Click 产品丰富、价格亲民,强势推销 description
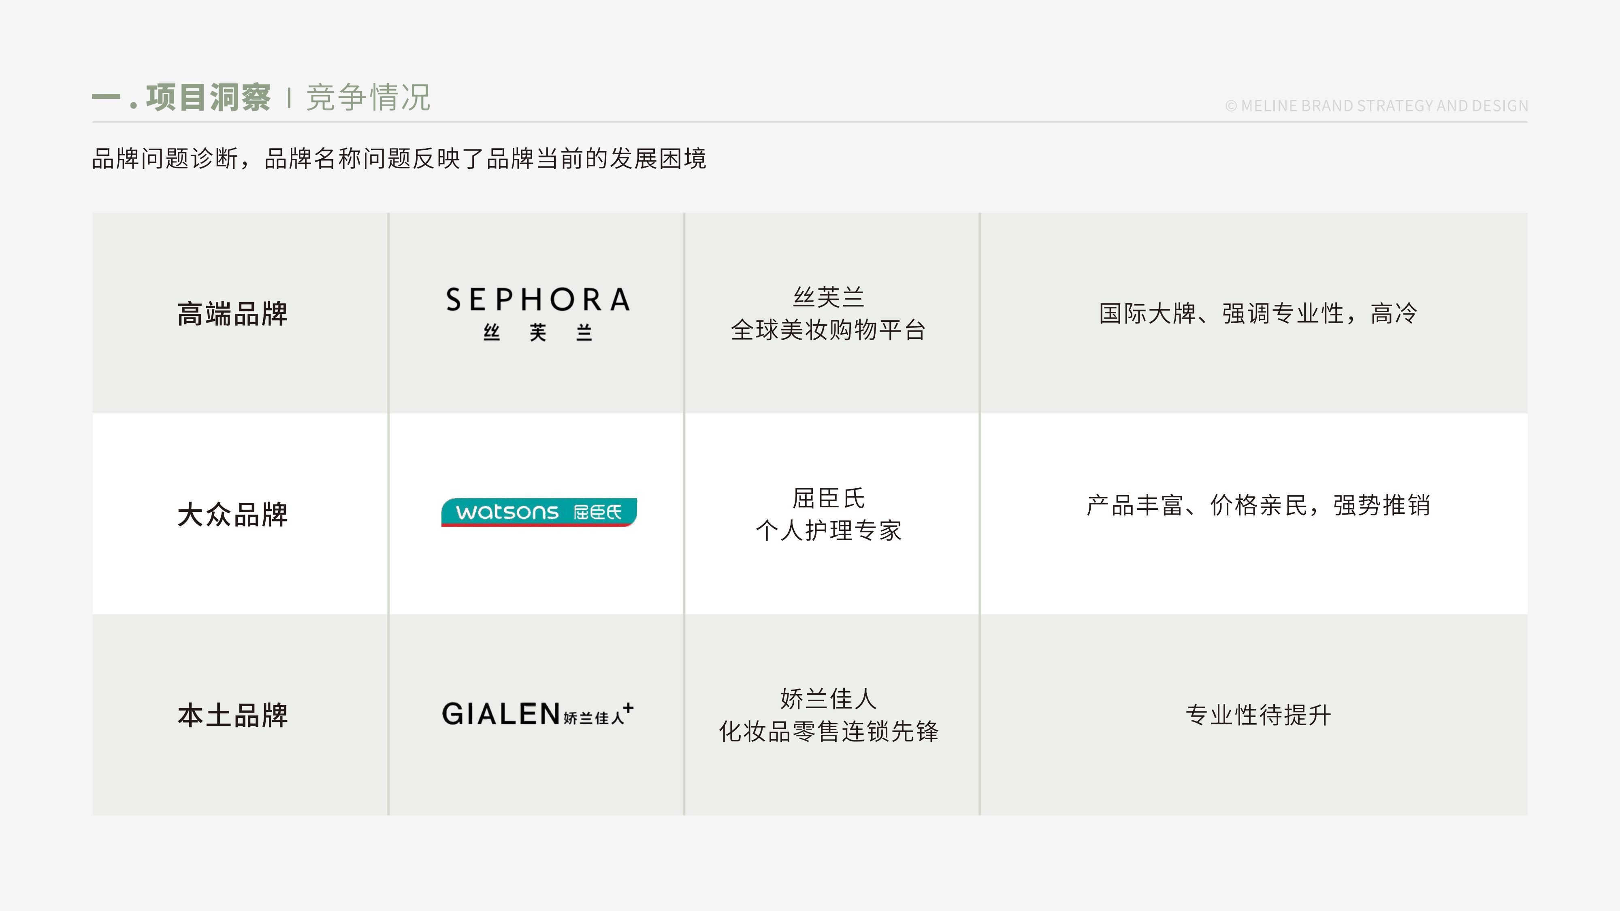Viewport: 1620px width, 911px height. tap(1258, 505)
